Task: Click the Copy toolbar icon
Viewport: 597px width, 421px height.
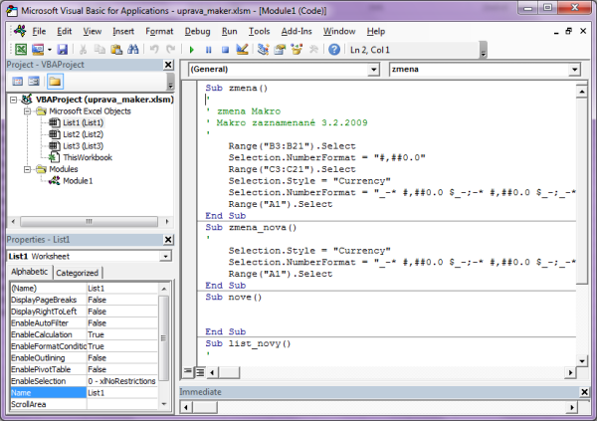Action: [x=99, y=50]
